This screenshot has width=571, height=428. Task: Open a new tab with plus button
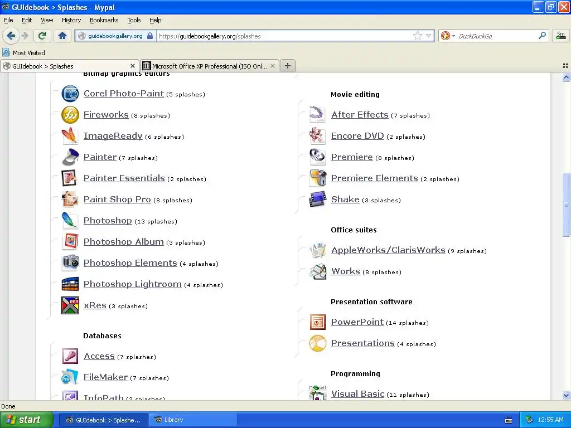(288, 66)
